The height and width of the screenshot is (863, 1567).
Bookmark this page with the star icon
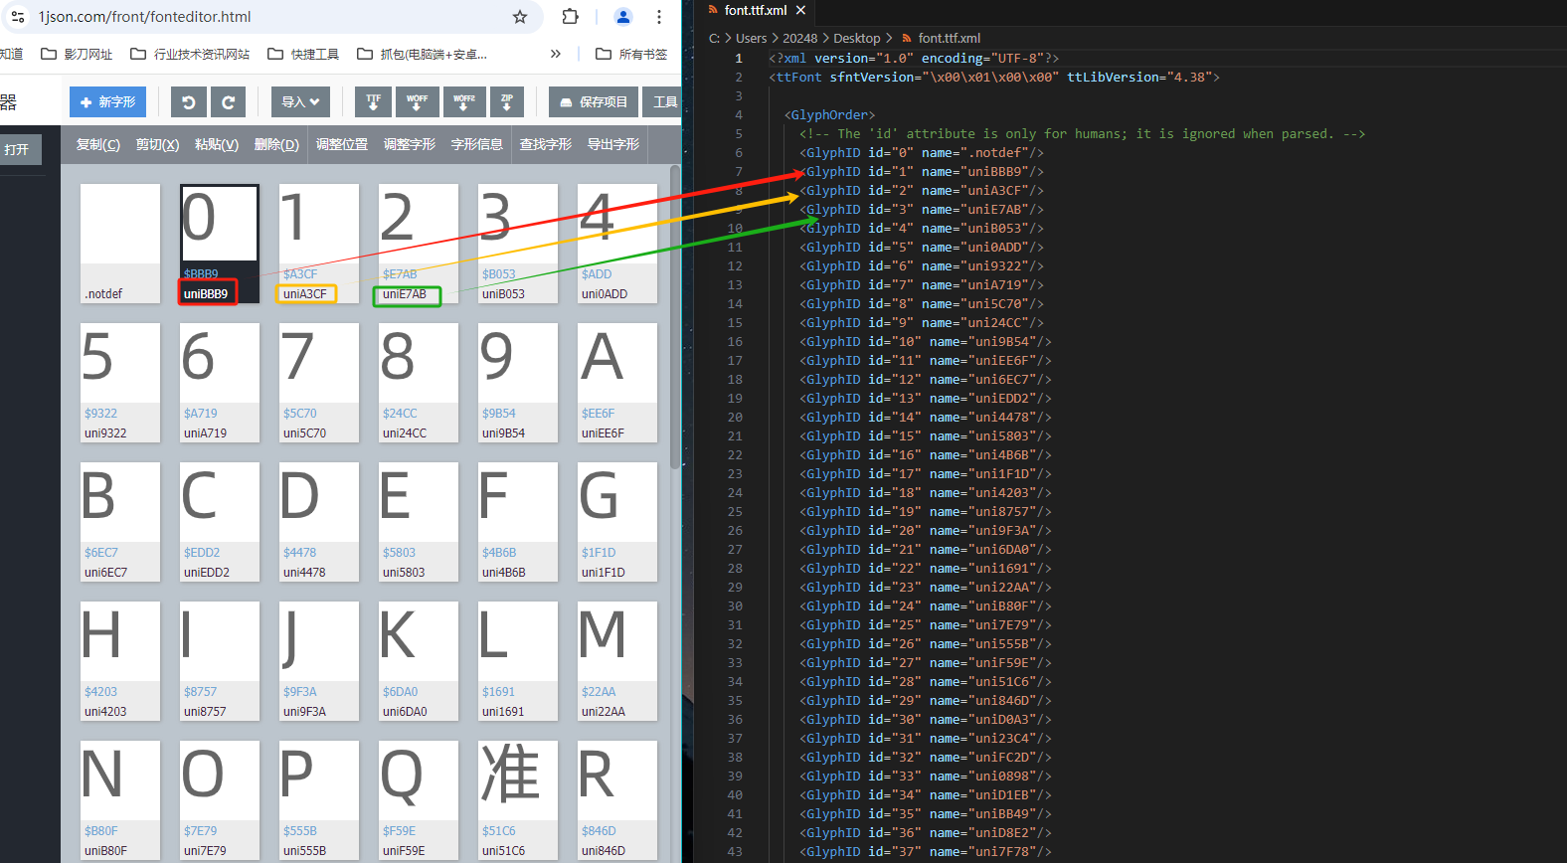(520, 17)
